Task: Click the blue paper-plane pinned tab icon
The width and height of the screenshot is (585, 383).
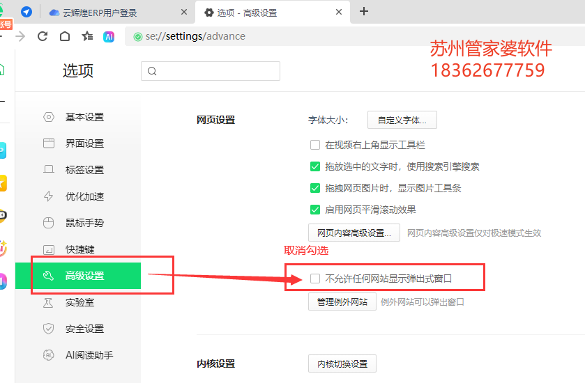Action: pyautogui.click(x=26, y=12)
